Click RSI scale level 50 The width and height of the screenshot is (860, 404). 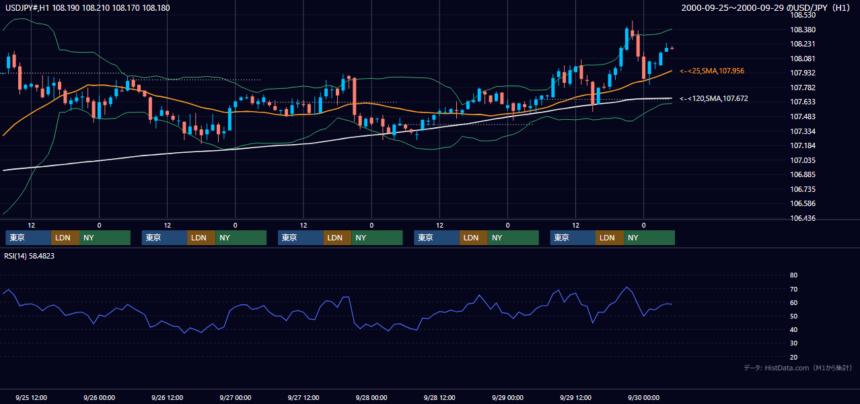(793, 316)
